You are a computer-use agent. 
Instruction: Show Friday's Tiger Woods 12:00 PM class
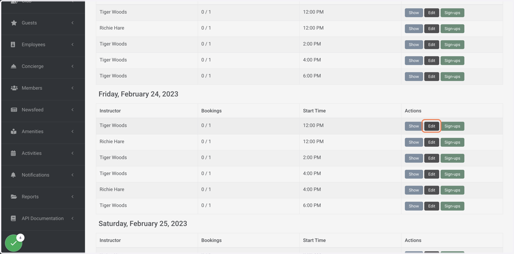point(414,126)
